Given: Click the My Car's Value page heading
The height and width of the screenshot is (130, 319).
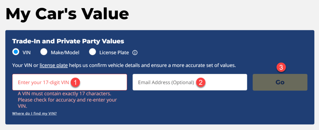Looking at the screenshot, I should pyautogui.click(x=67, y=14).
